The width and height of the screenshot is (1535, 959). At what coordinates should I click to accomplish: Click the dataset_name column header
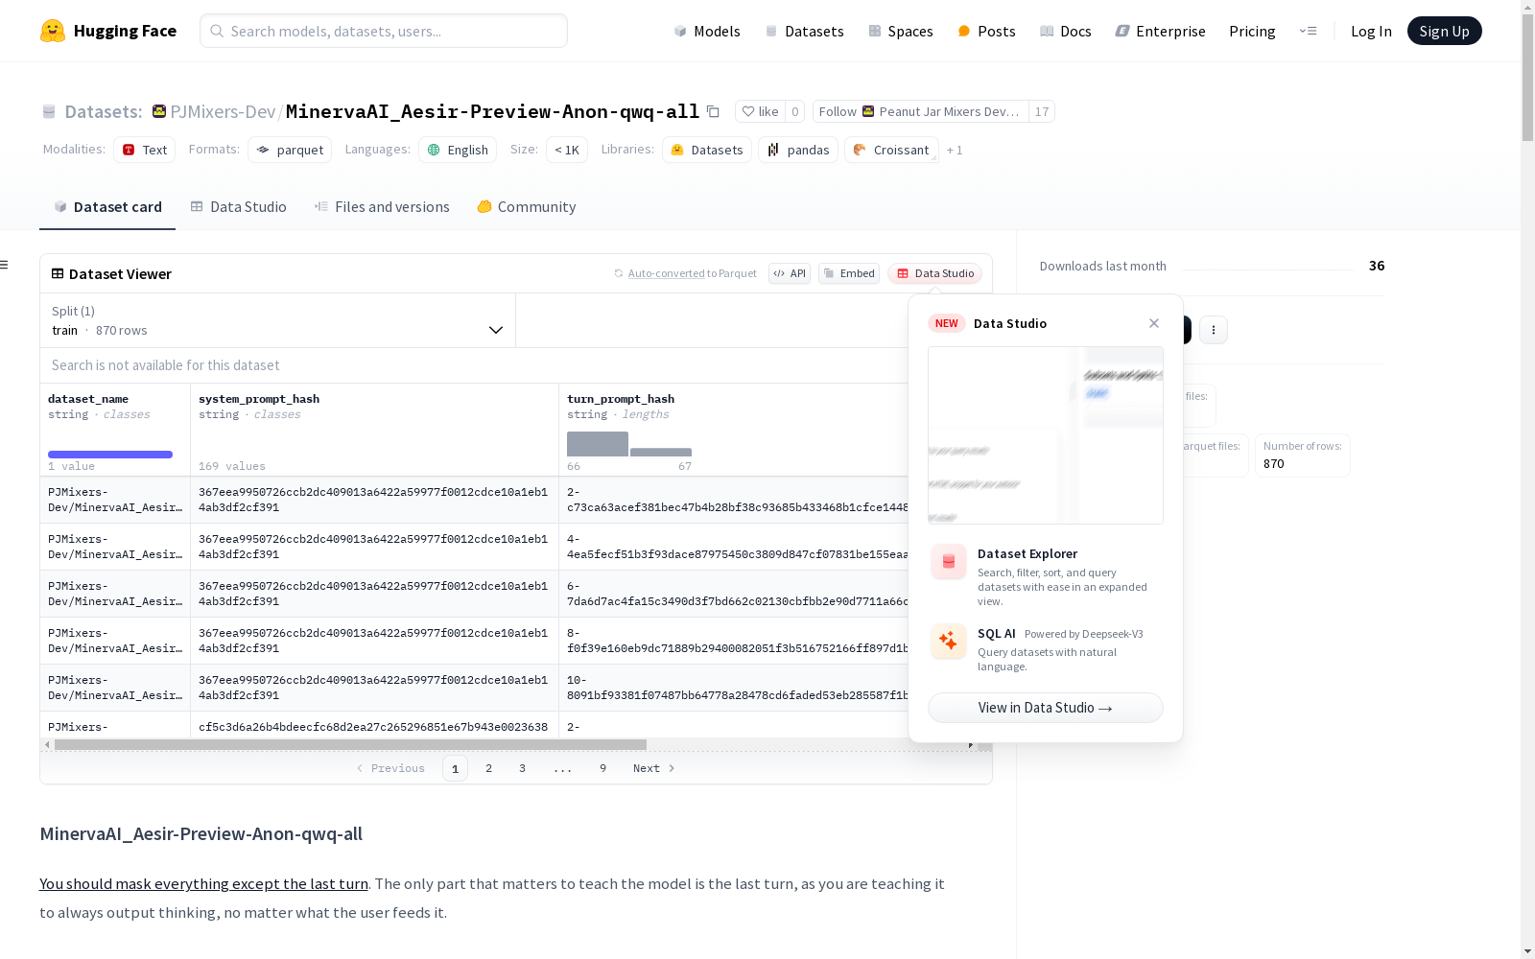coord(88,399)
